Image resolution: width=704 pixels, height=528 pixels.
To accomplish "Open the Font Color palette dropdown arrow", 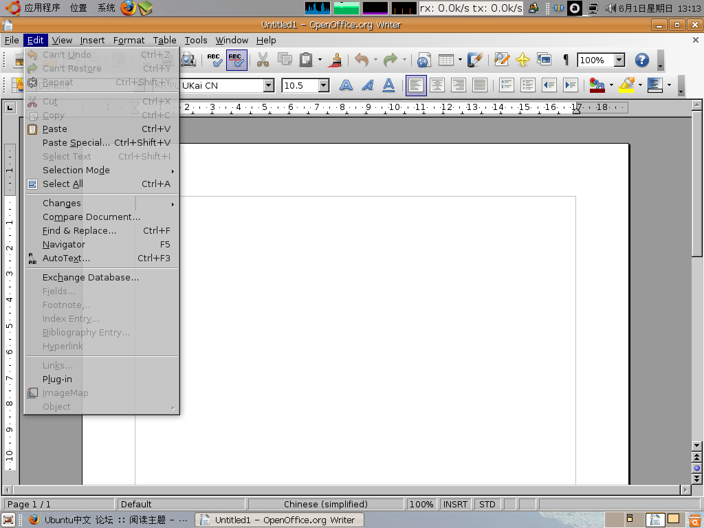I will [x=611, y=85].
